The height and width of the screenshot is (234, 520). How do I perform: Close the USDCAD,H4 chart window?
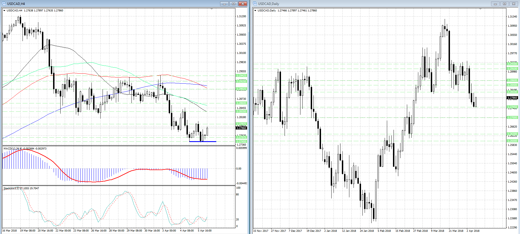tap(243, 4)
